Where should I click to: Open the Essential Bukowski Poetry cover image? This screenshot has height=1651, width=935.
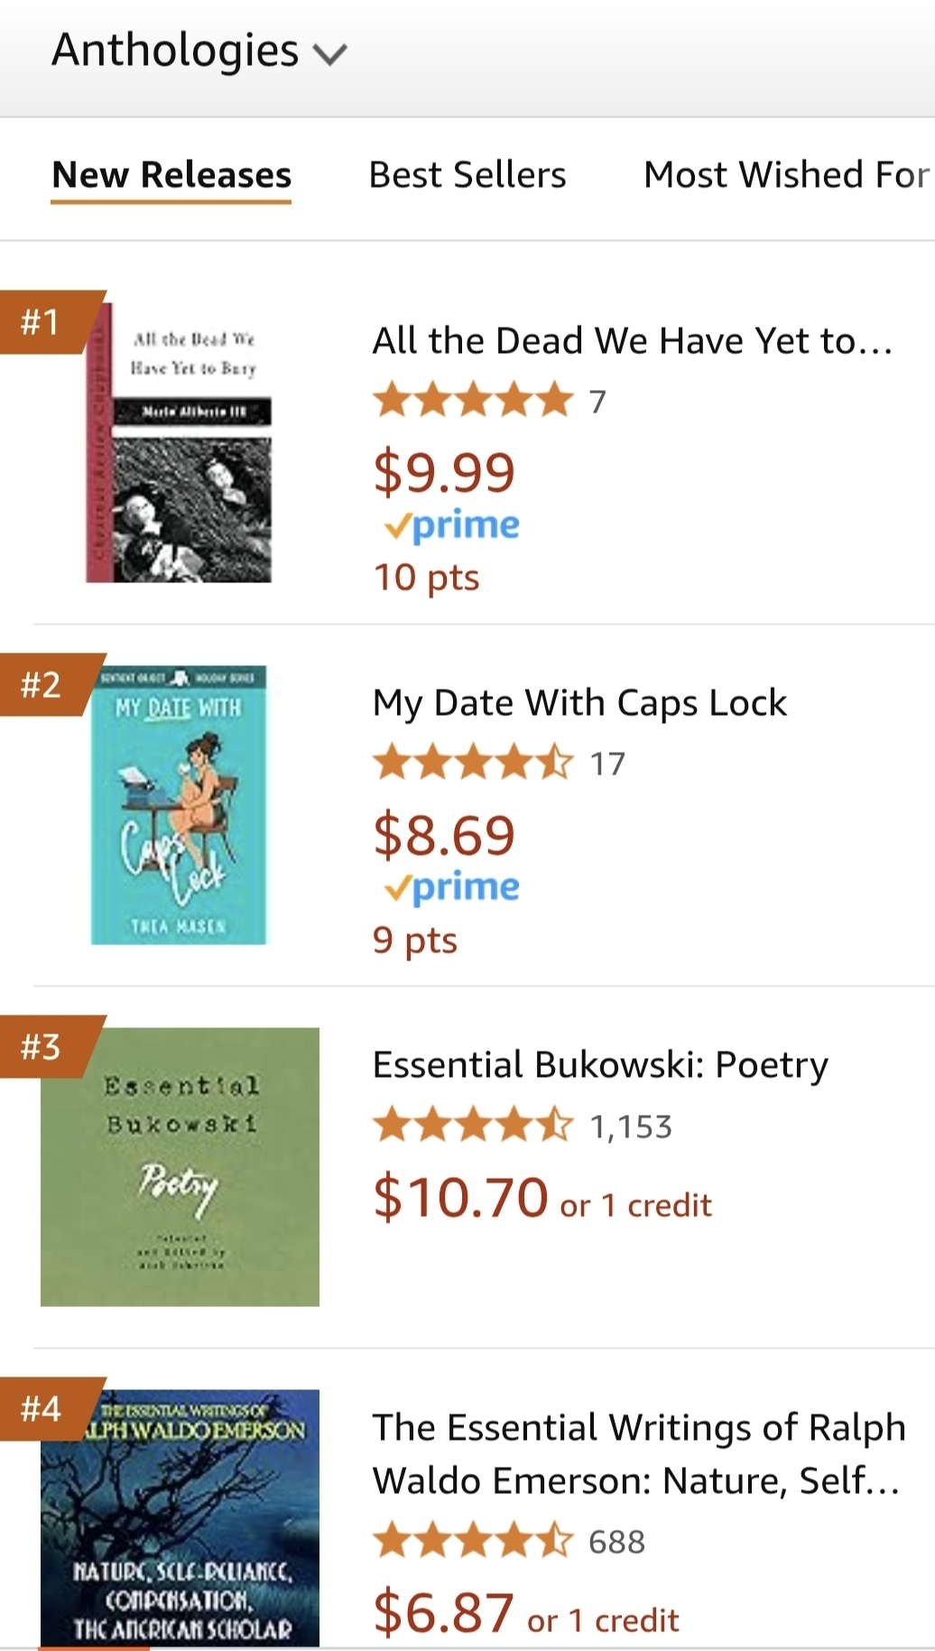[x=180, y=1166]
